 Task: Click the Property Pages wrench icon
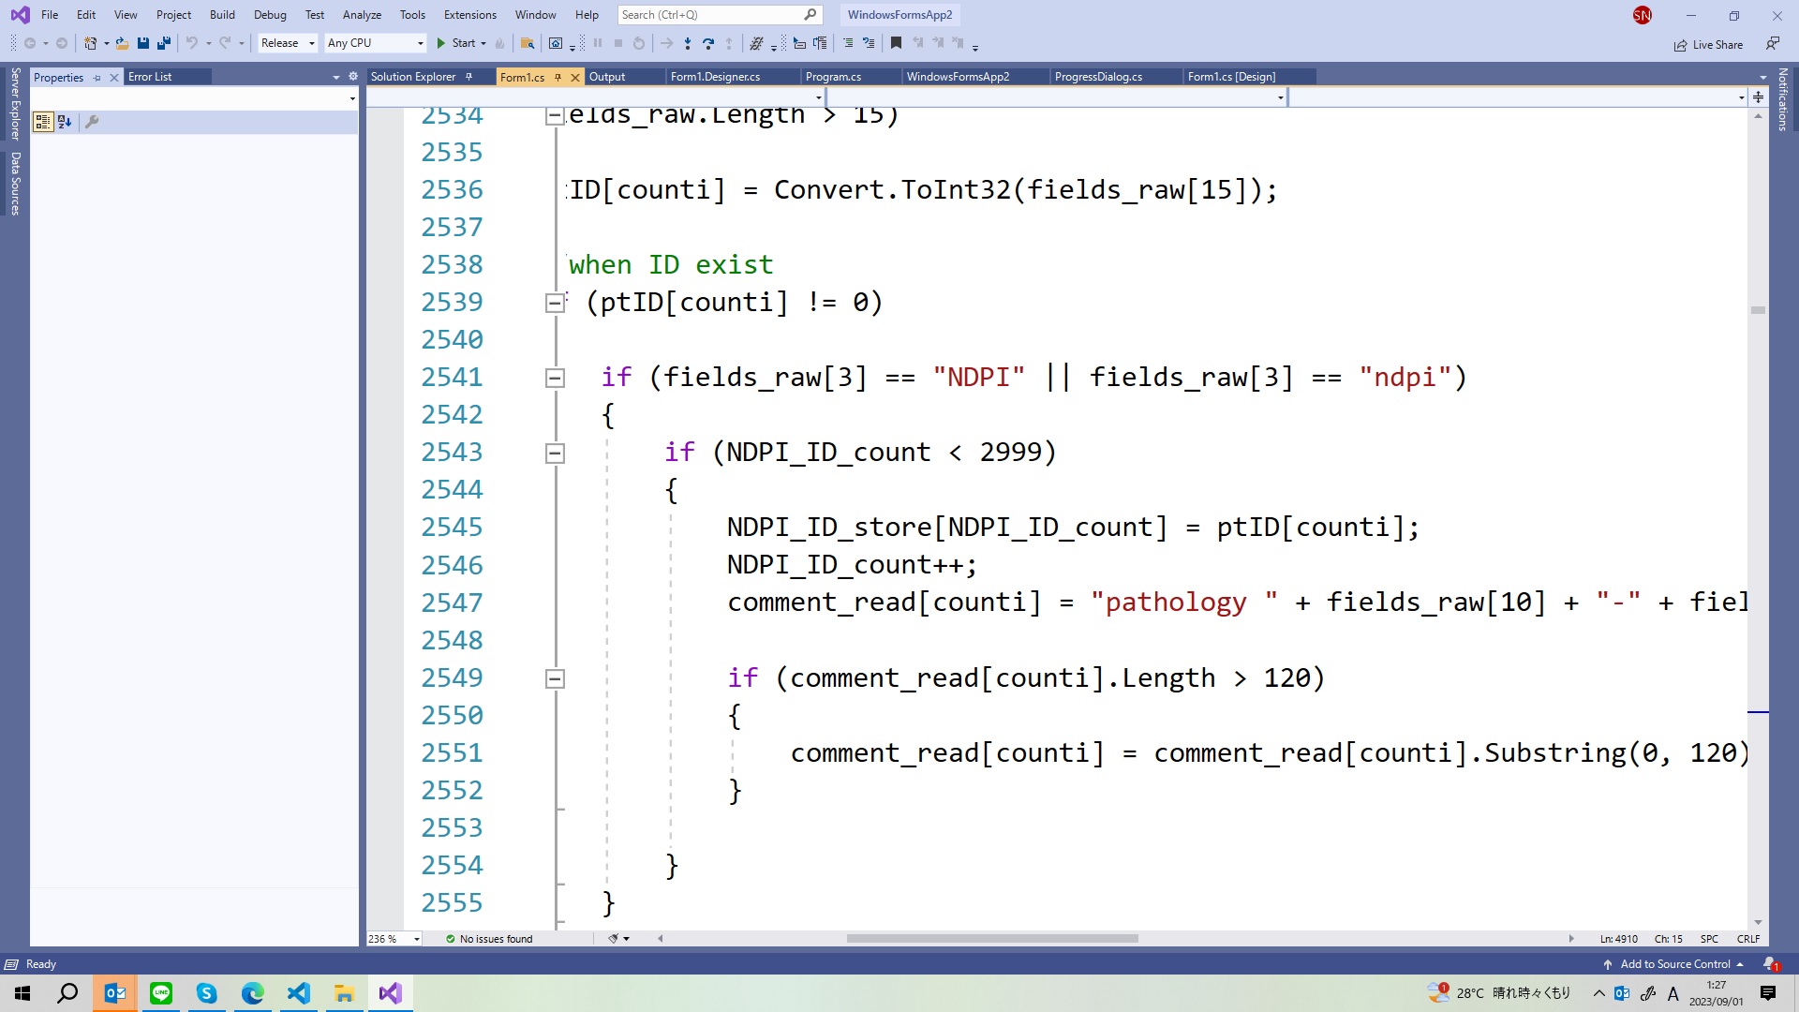[92, 121]
